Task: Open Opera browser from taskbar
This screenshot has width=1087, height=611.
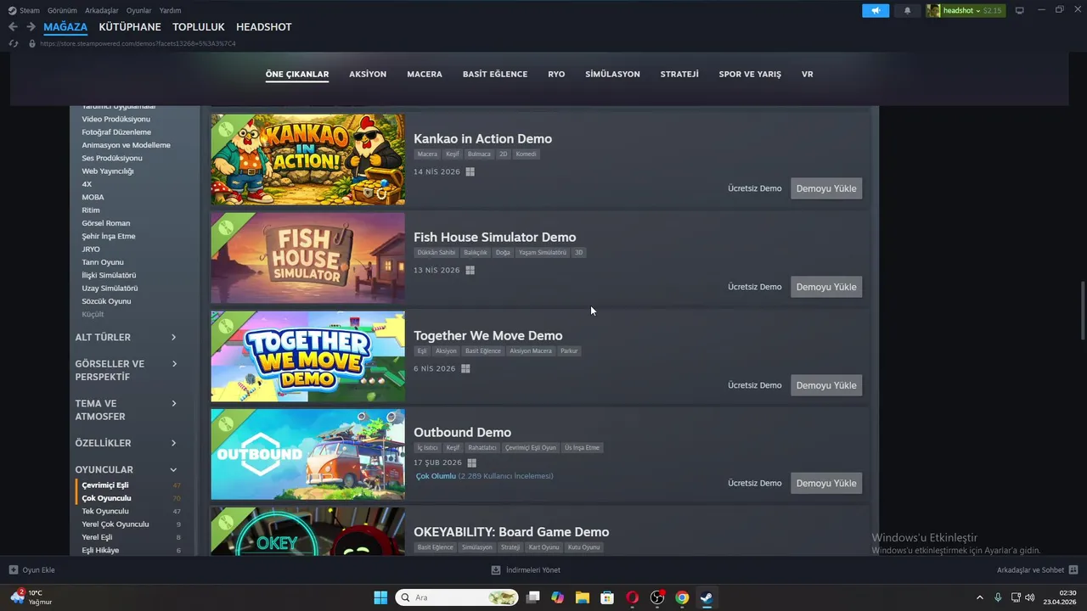Action: (x=632, y=597)
